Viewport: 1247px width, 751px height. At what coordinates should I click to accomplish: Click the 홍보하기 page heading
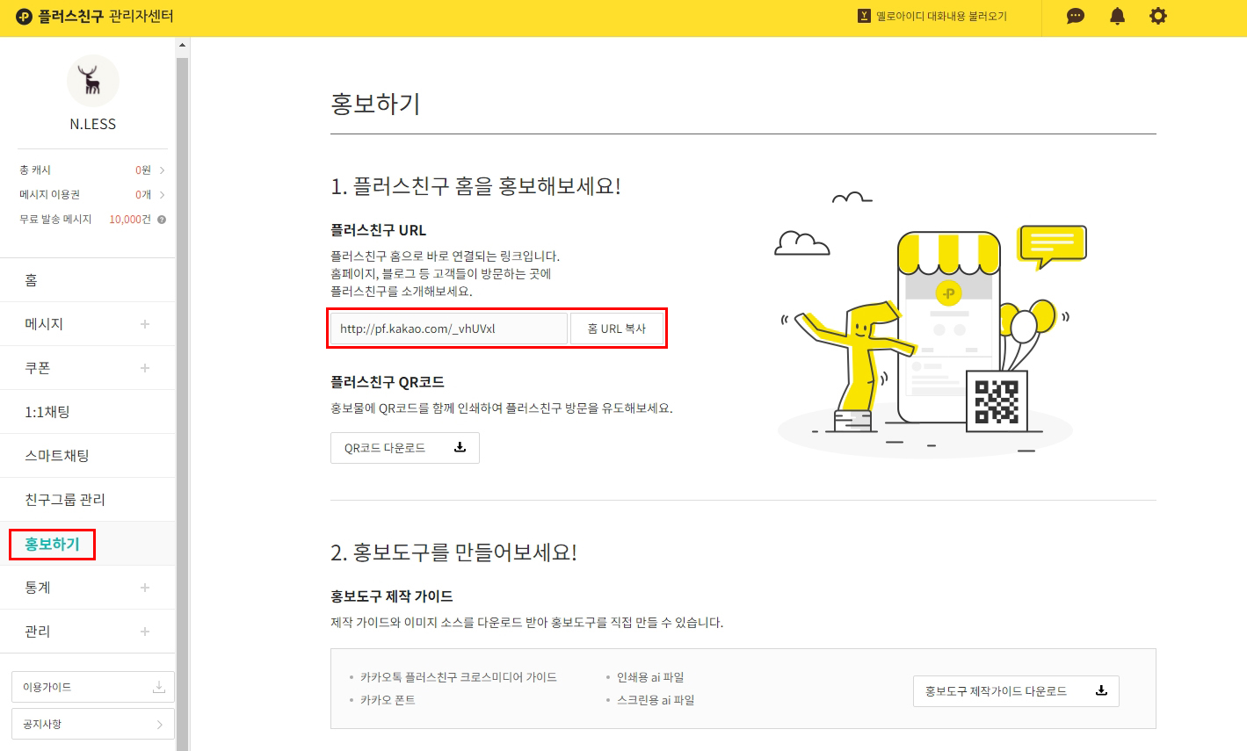[375, 104]
